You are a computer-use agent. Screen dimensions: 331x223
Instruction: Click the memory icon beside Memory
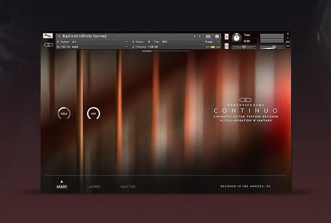(x=133, y=47)
